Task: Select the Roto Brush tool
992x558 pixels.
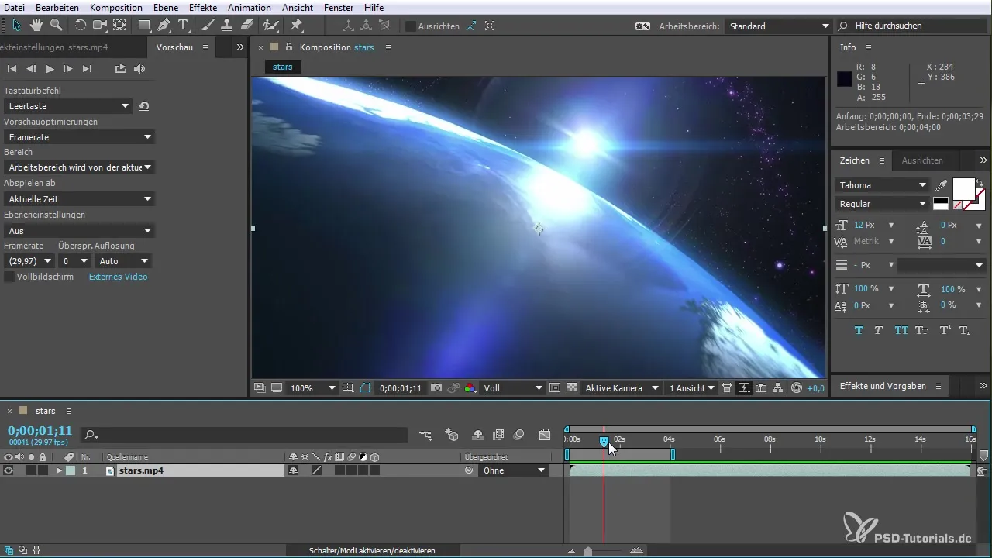Action: (x=271, y=25)
